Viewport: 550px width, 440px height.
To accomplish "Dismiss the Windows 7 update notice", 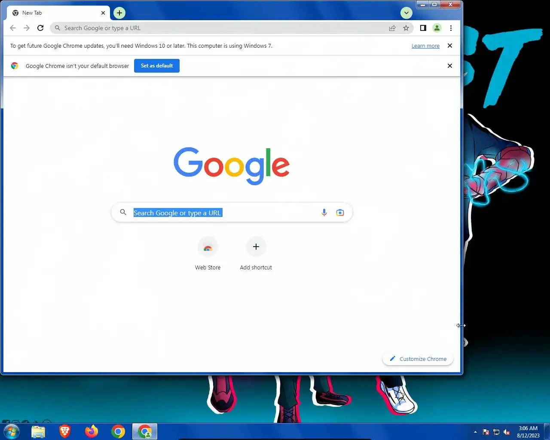I will point(450,46).
